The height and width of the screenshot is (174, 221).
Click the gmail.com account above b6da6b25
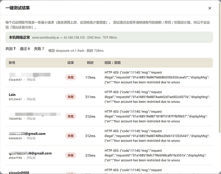27,134
